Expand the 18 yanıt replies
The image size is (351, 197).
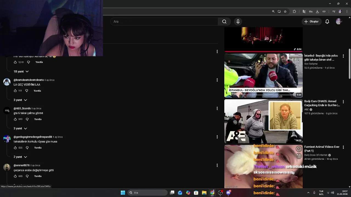21,71
